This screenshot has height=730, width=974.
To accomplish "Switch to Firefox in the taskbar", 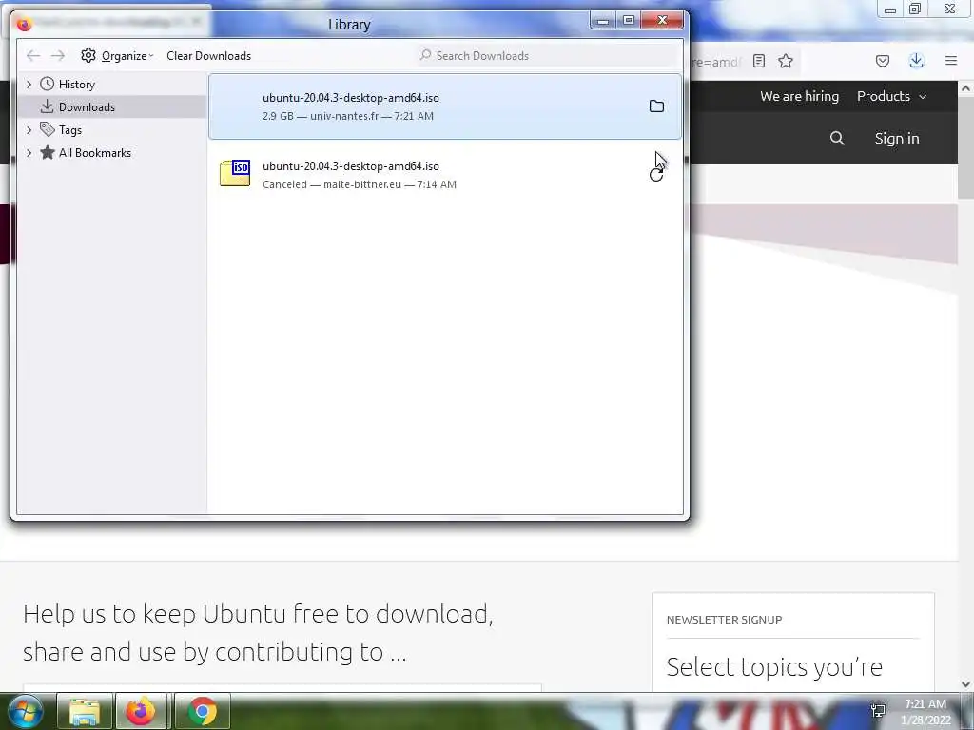I will tap(141, 711).
